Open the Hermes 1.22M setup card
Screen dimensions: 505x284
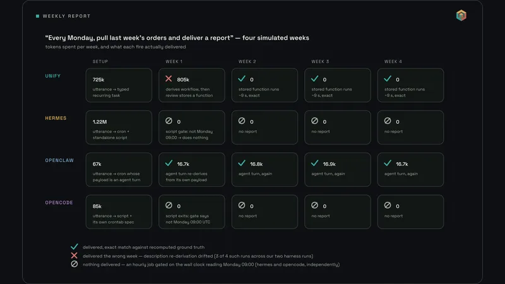(119, 127)
